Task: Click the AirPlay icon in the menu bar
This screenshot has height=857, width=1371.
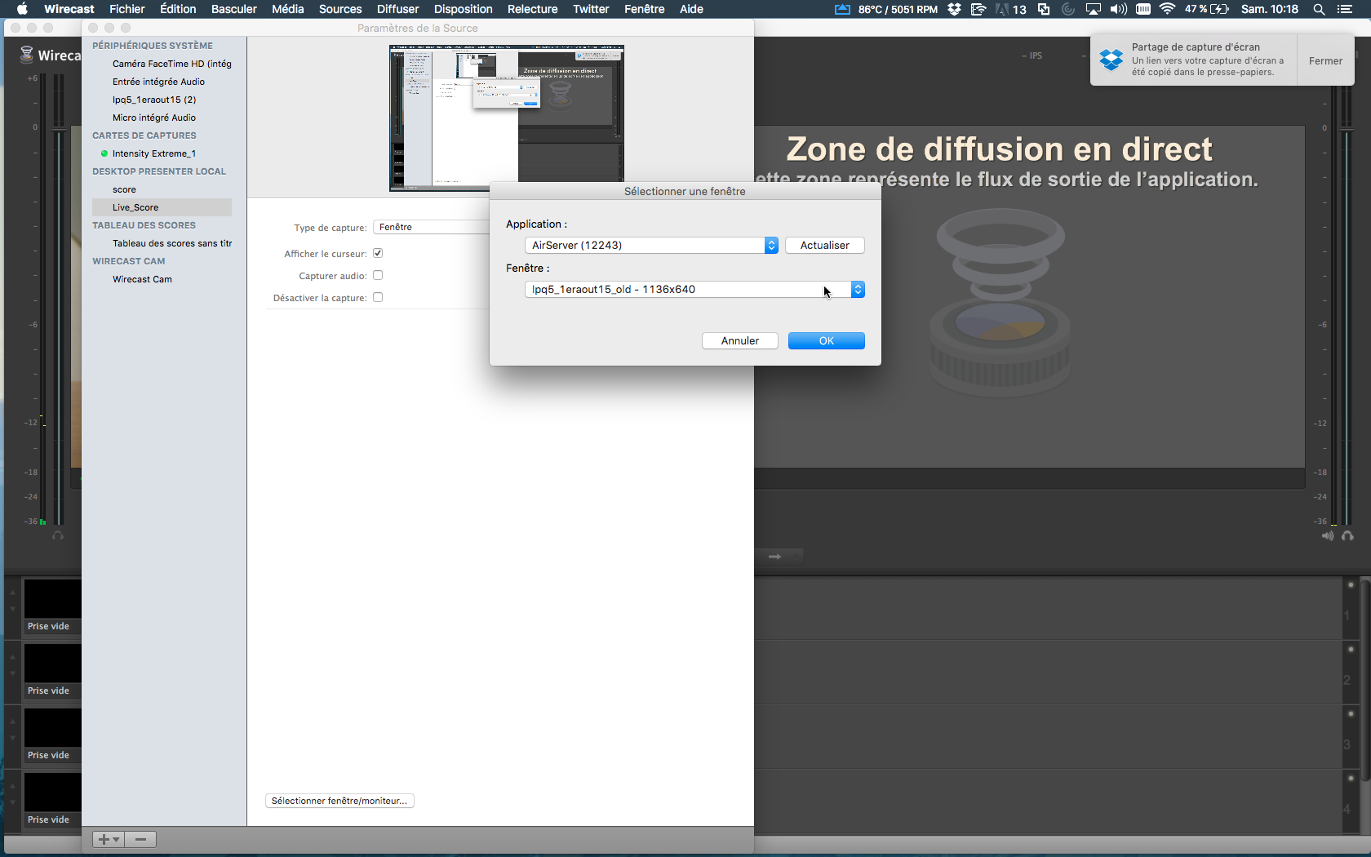Action: tap(1093, 9)
